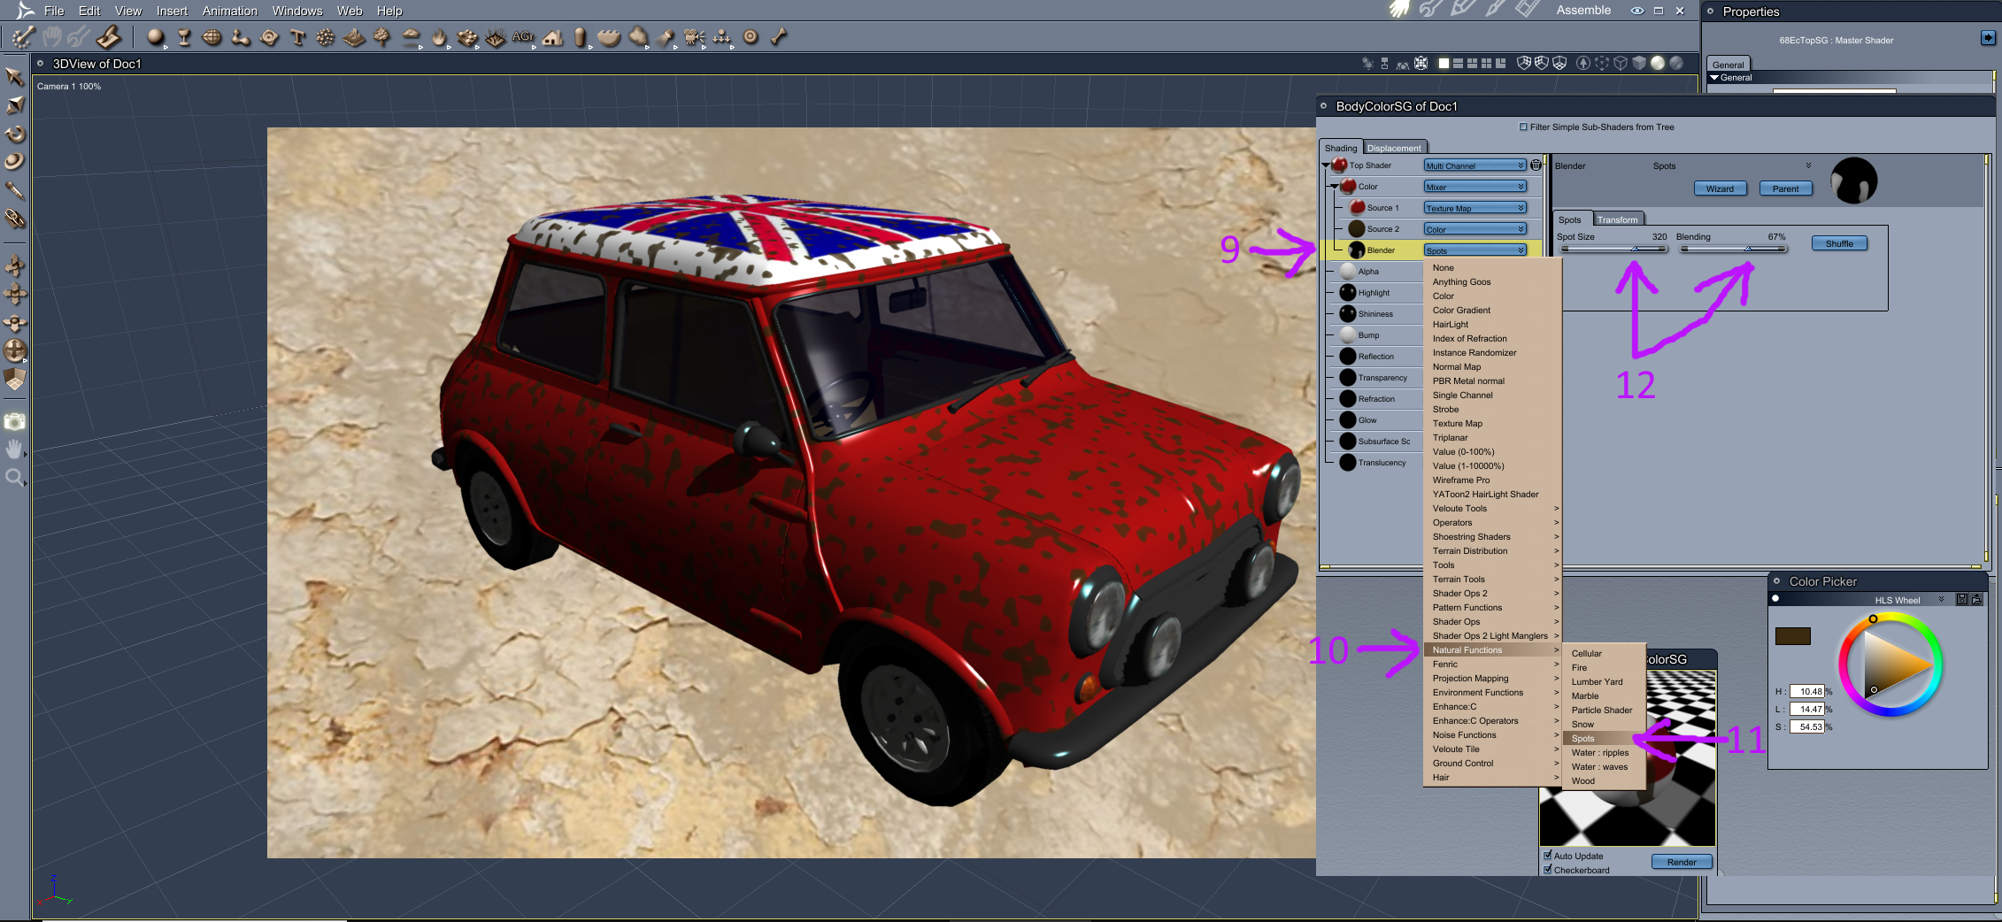
Task: Adjust the Spot Size slider
Action: [x=1613, y=249]
